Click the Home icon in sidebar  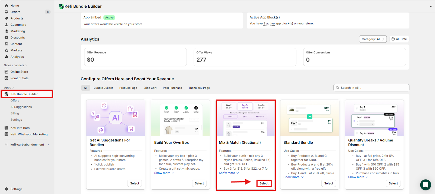coord(7,5)
